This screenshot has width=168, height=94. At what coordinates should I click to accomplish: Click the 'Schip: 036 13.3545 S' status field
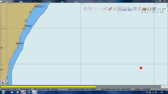click(x=17, y=89)
